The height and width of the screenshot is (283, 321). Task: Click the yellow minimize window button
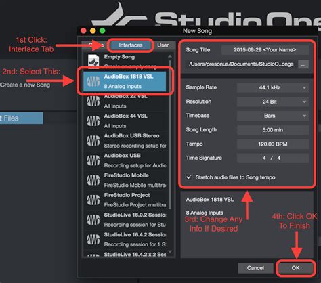pyautogui.click(x=93, y=31)
